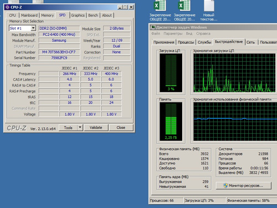Switch to the Пользователи tab
Screen dimensions: 277x208
click(x=268, y=42)
